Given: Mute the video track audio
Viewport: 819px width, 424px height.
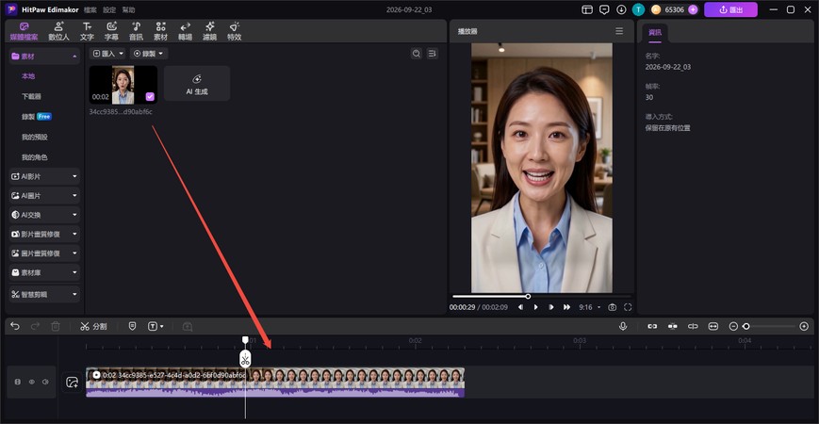Looking at the screenshot, I should point(45,383).
